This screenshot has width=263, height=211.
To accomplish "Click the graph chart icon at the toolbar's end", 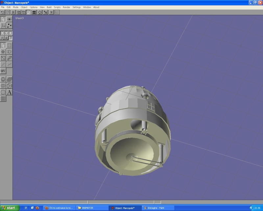I will (57, 12).
